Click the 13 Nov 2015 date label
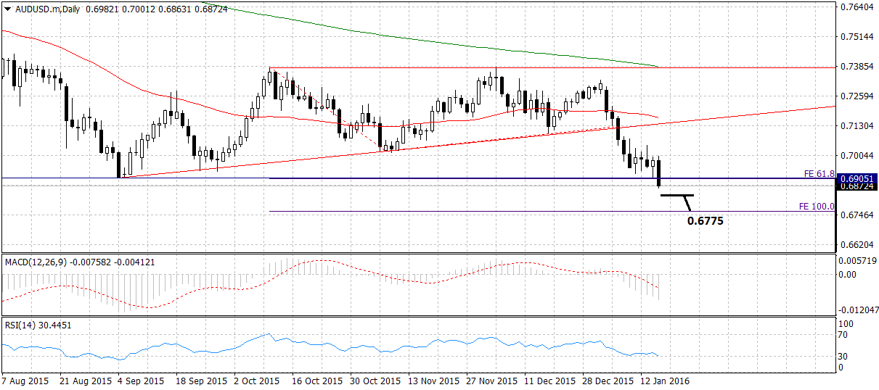Viewport: 879px width, 390px height. 433,381
